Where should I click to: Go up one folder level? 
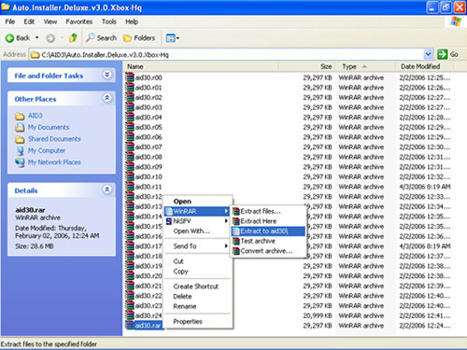click(x=73, y=37)
